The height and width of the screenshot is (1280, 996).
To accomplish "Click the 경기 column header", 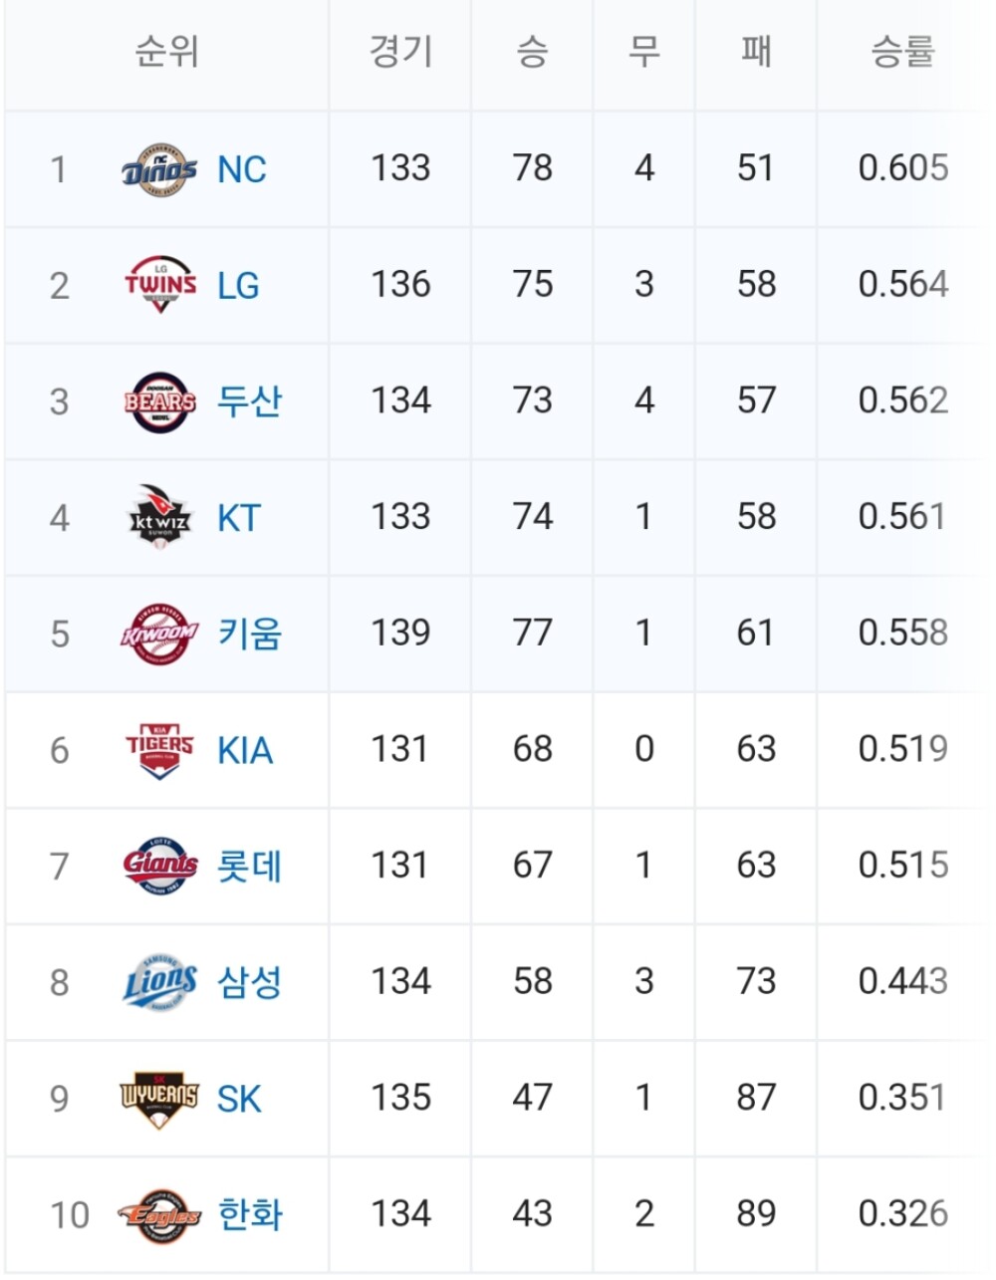I will [x=400, y=52].
